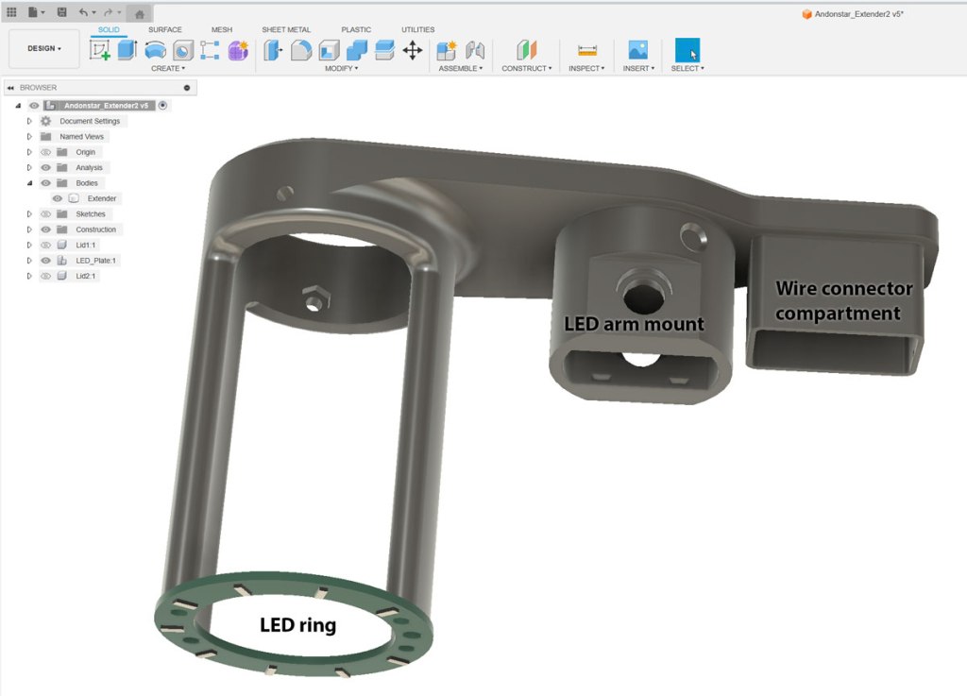Click the Save icon in top bar

[61, 12]
